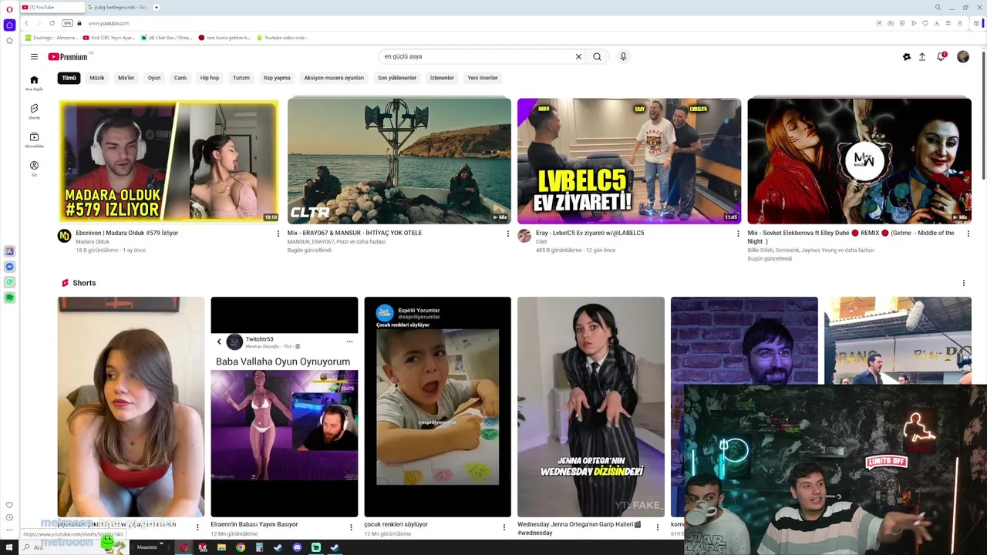This screenshot has height=555, width=987.
Task: Select Aksiyon-macera oyunları chip
Action: point(334,78)
